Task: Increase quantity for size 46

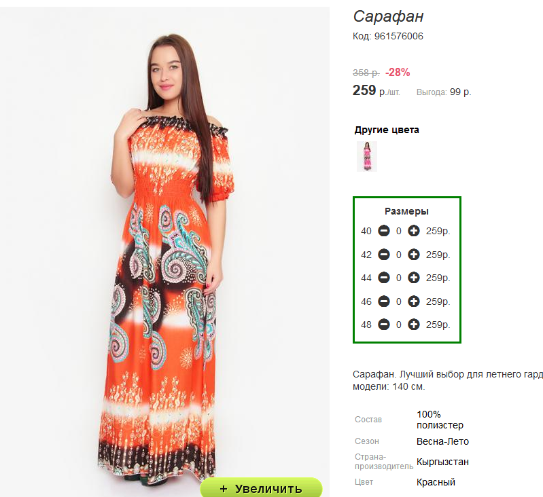Action: coord(413,301)
